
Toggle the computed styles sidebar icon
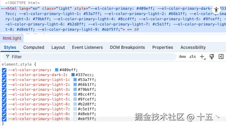(221, 57)
